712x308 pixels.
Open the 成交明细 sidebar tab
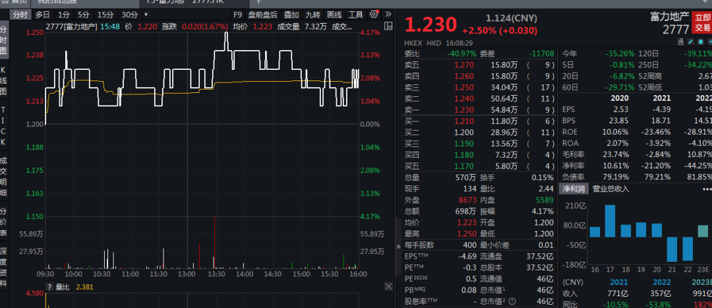point(4,176)
